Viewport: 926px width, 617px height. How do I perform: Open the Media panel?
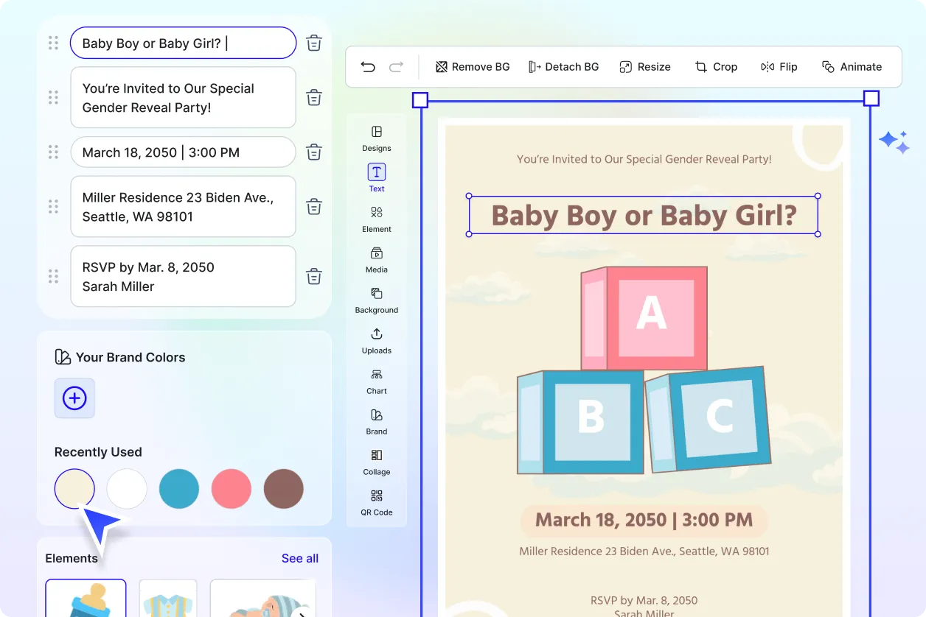[x=376, y=259]
